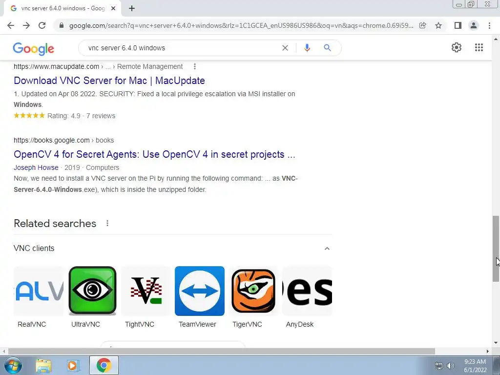500x375 pixels.
Task: Open the Related searches options menu
Action: (107, 223)
